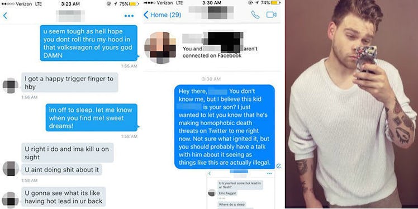Select the 'im off to sleep' message bubble

pyautogui.click(x=92, y=117)
